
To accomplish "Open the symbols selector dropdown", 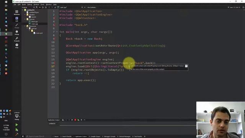I will click(x=92, y=7).
